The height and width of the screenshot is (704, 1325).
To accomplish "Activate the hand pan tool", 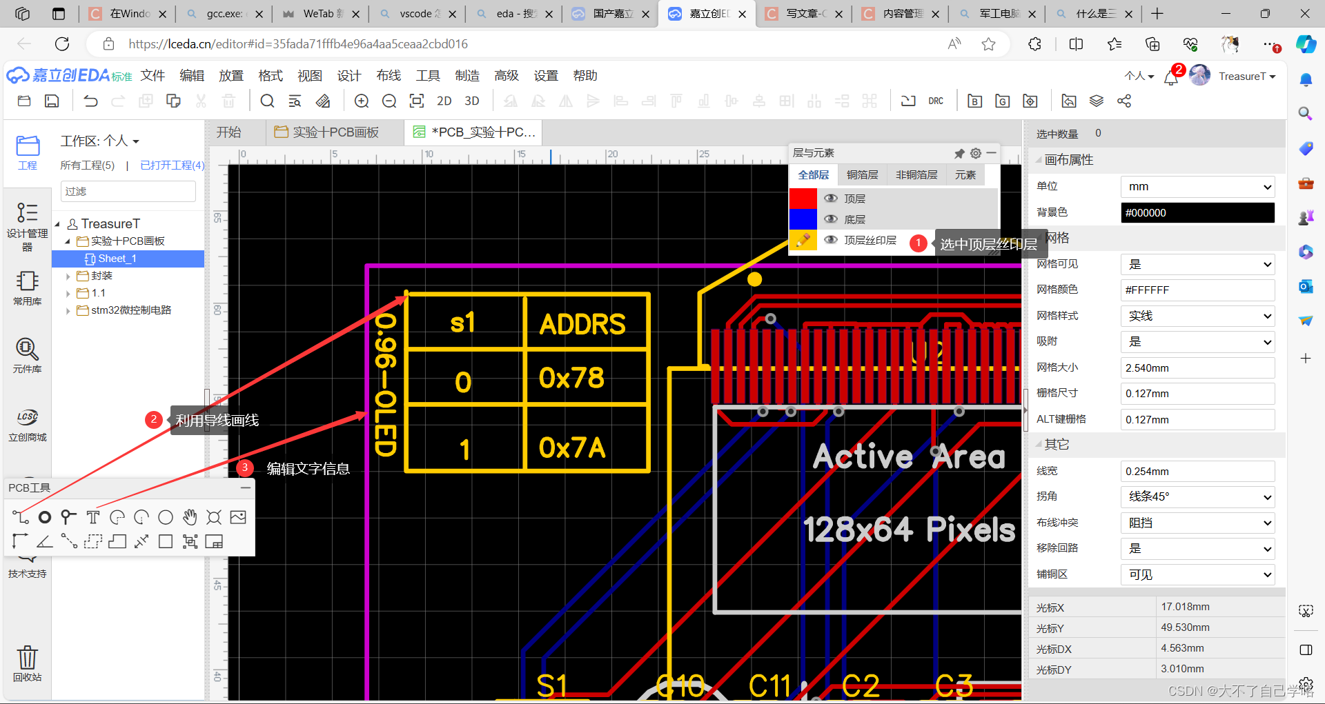I will [190, 516].
